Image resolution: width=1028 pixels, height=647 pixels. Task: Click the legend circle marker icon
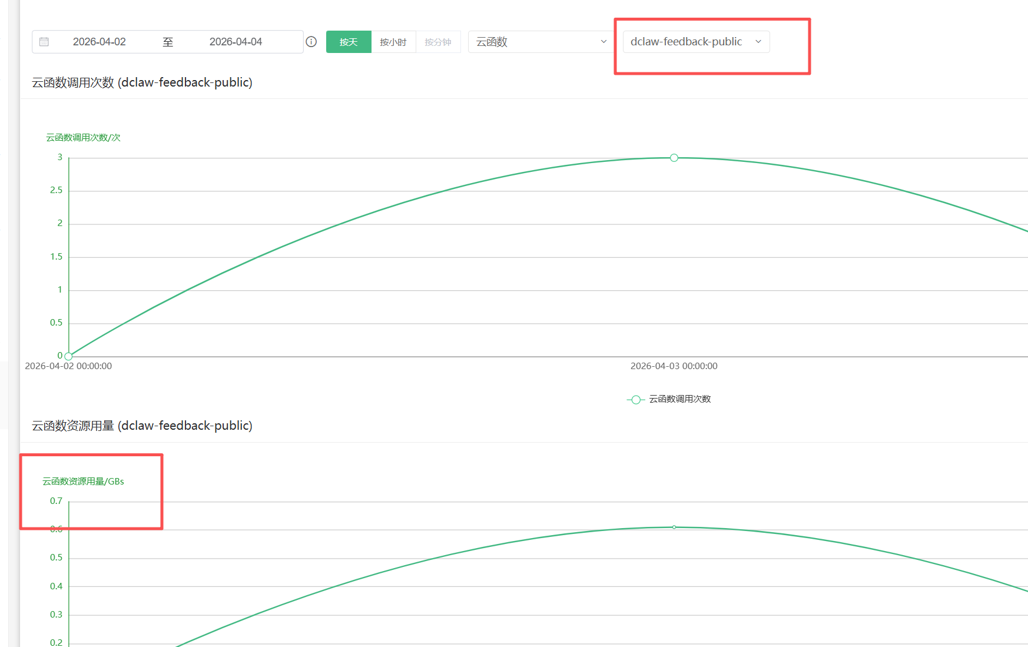coord(636,400)
